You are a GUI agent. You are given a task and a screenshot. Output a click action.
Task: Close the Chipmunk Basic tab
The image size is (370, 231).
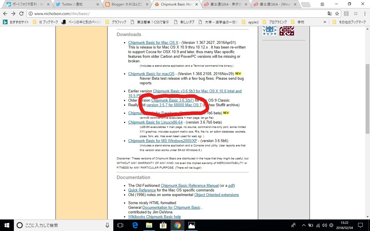point(197,4)
